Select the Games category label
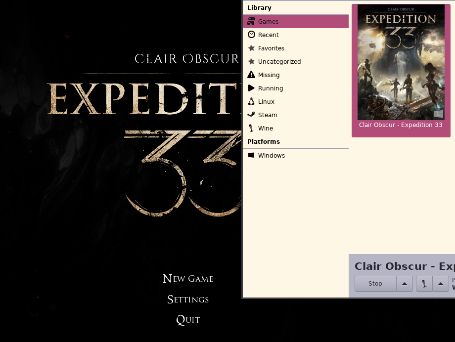This screenshot has width=455, height=342. [268, 21]
